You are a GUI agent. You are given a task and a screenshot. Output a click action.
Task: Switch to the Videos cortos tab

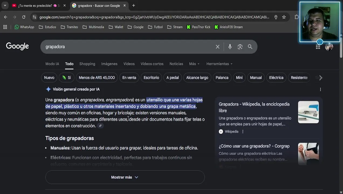[x=152, y=64]
